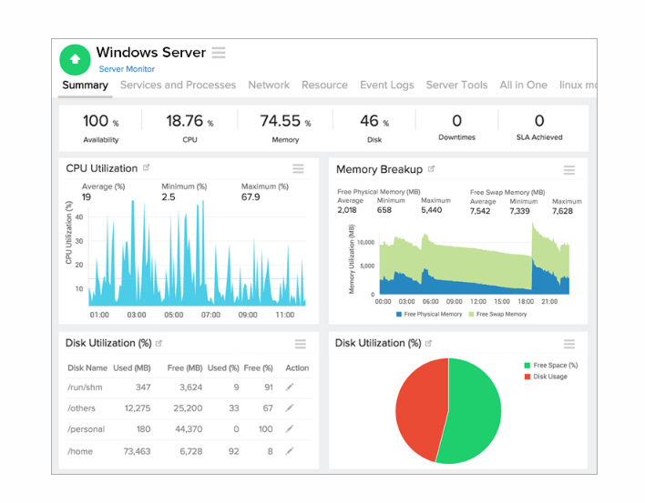Toggle Free Physical Memory legend series
The image size is (645, 503).
click(434, 314)
